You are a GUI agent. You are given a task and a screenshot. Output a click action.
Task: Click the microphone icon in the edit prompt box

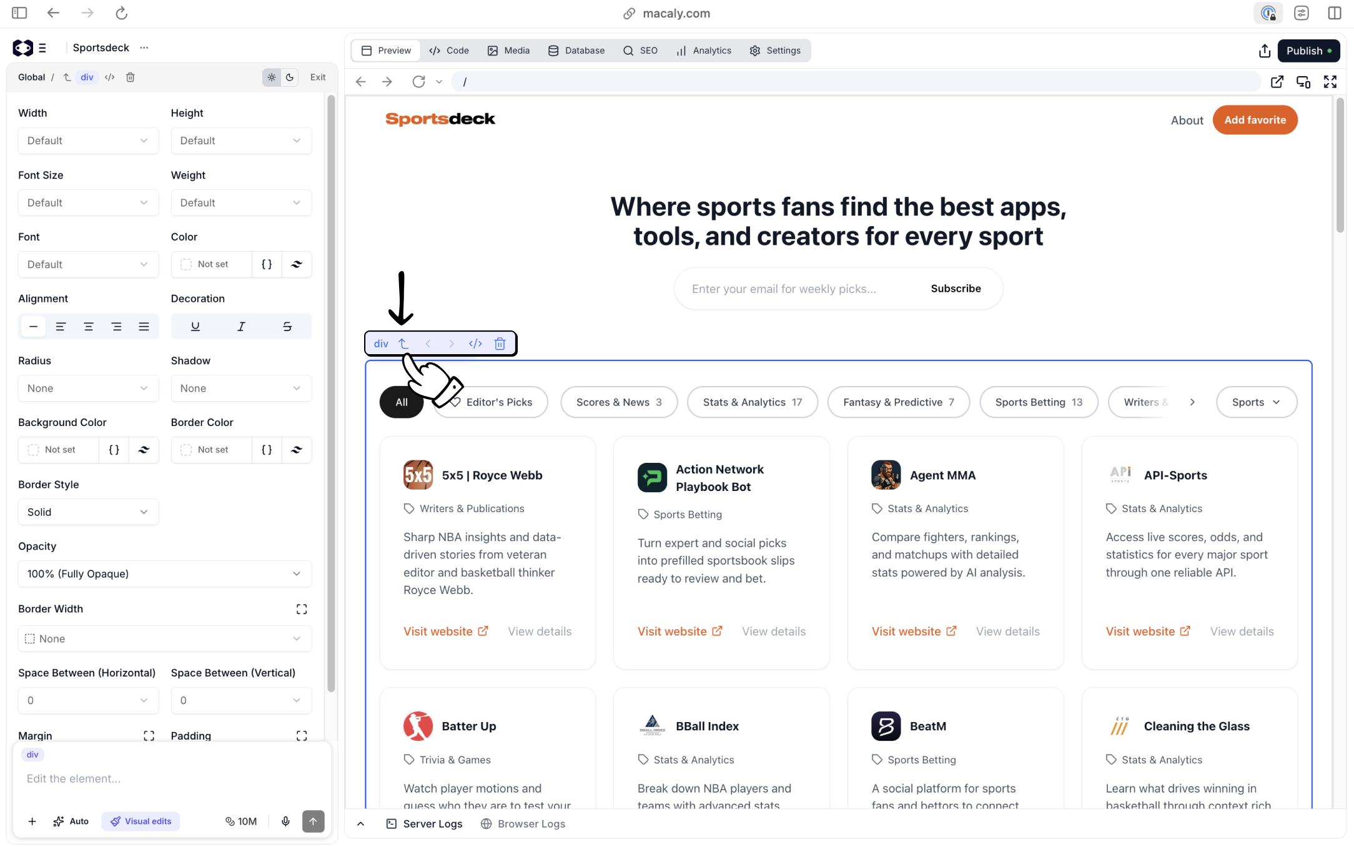point(285,821)
